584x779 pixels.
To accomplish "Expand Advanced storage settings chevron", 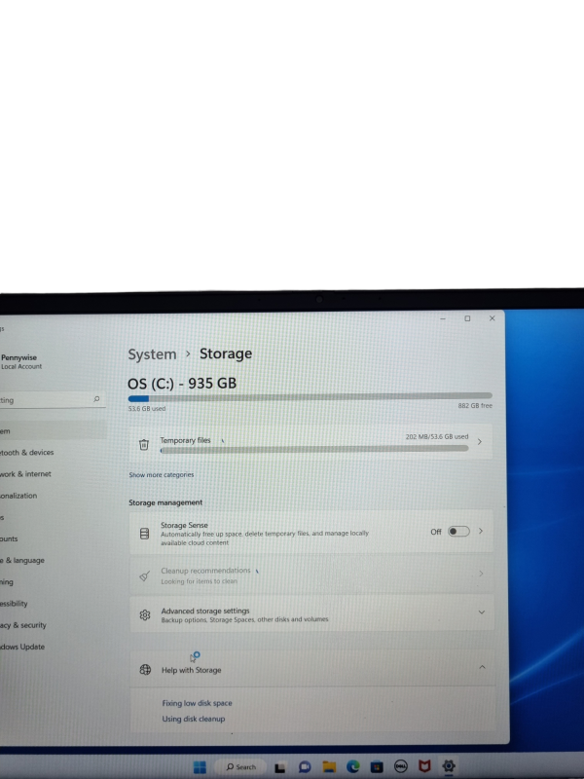I will (481, 612).
